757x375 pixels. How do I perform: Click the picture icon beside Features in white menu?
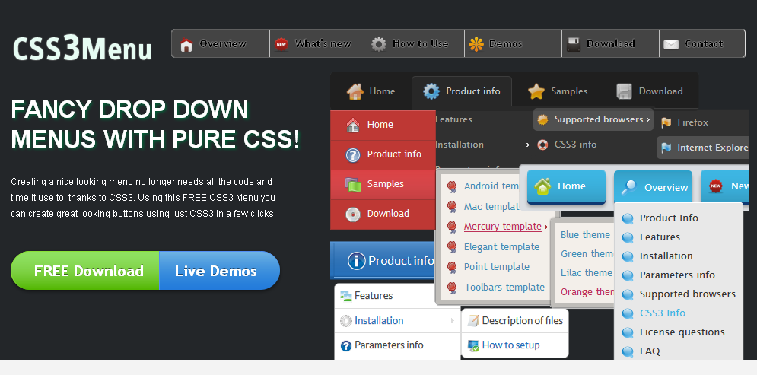click(x=345, y=296)
